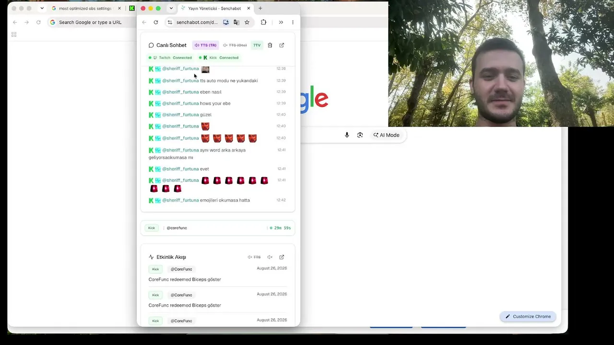Bookmark the Senchabot page with the star
This screenshot has width=614, height=345.
[247, 22]
